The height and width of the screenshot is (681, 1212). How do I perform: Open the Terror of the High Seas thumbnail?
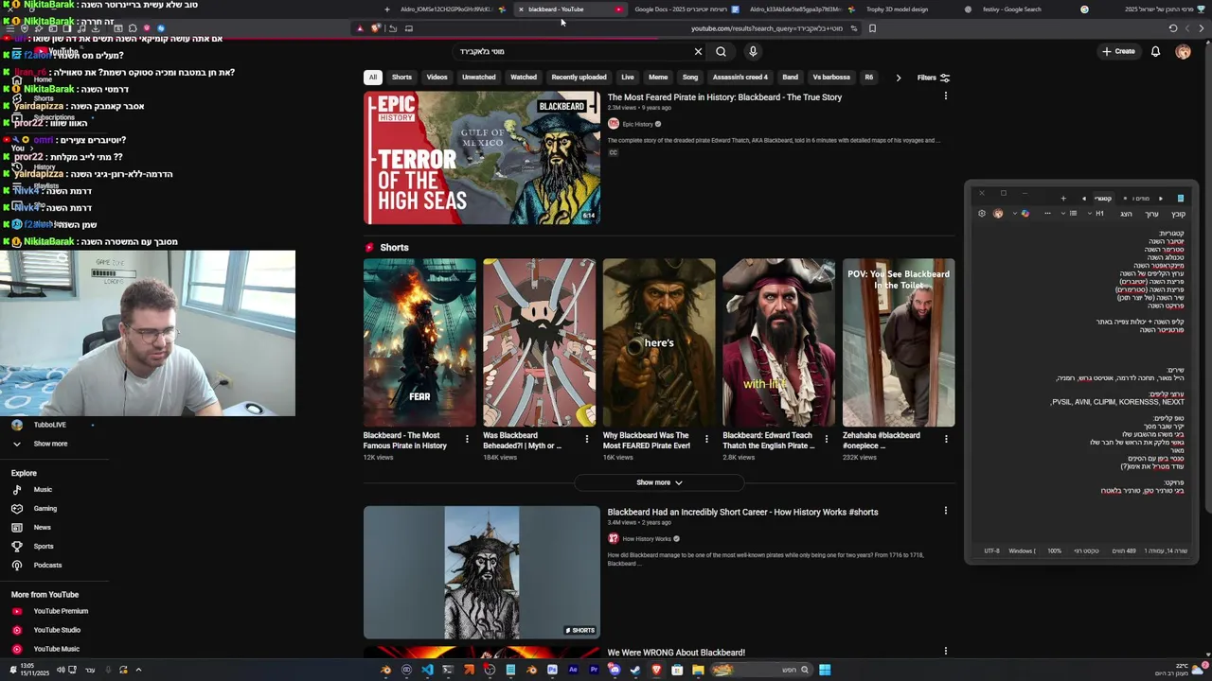[482, 158]
